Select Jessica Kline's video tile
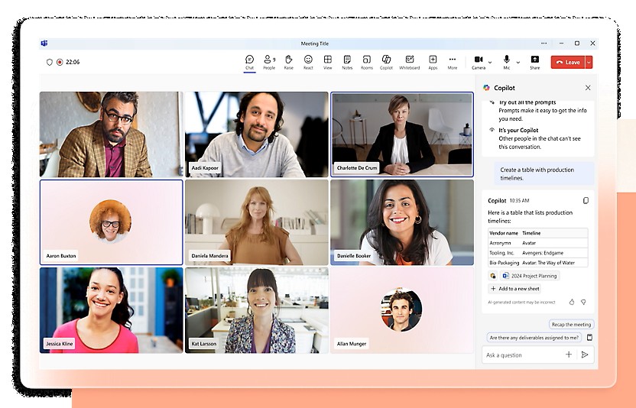636x408 pixels. [x=111, y=310]
